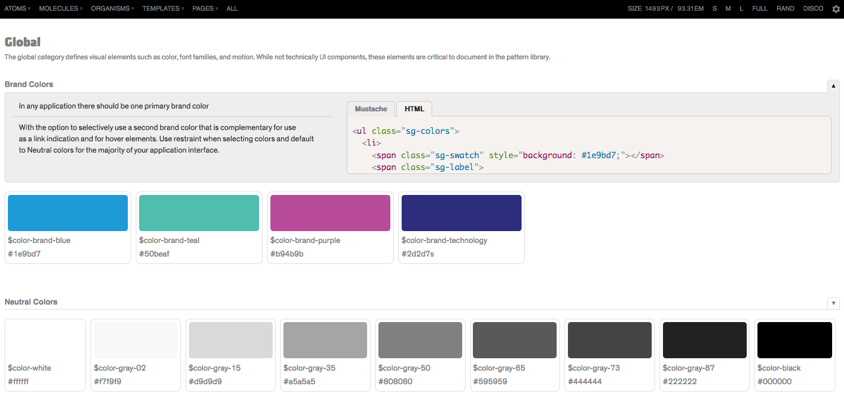
Task: Select the All menu item
Action: click(232, 8)
